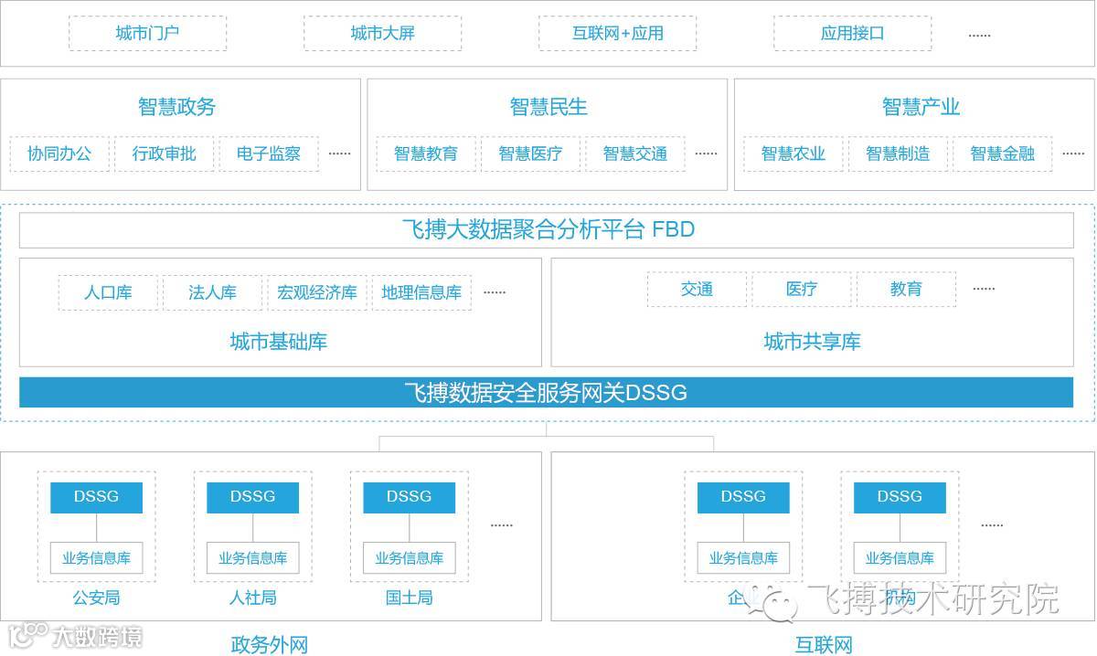Select the 协同办公 box

[x=59, y=153]
